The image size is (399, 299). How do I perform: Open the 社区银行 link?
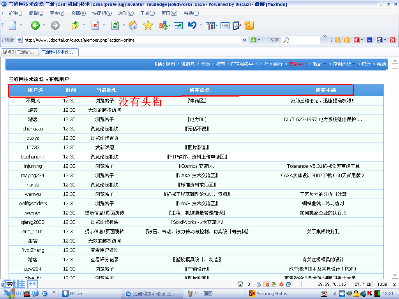273,64
